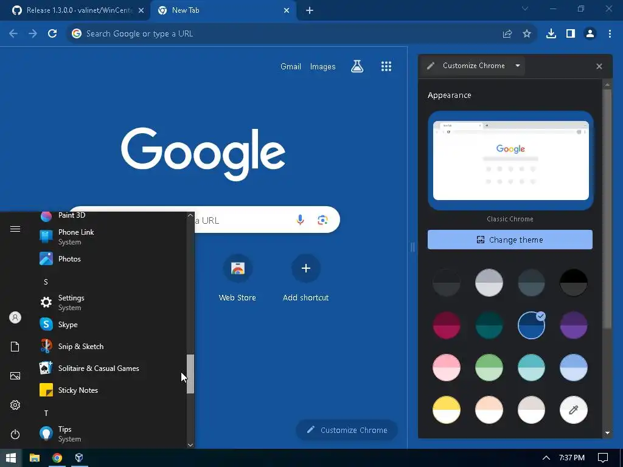
Task: Open Chrome's three-dot menu
Action: 610,34
